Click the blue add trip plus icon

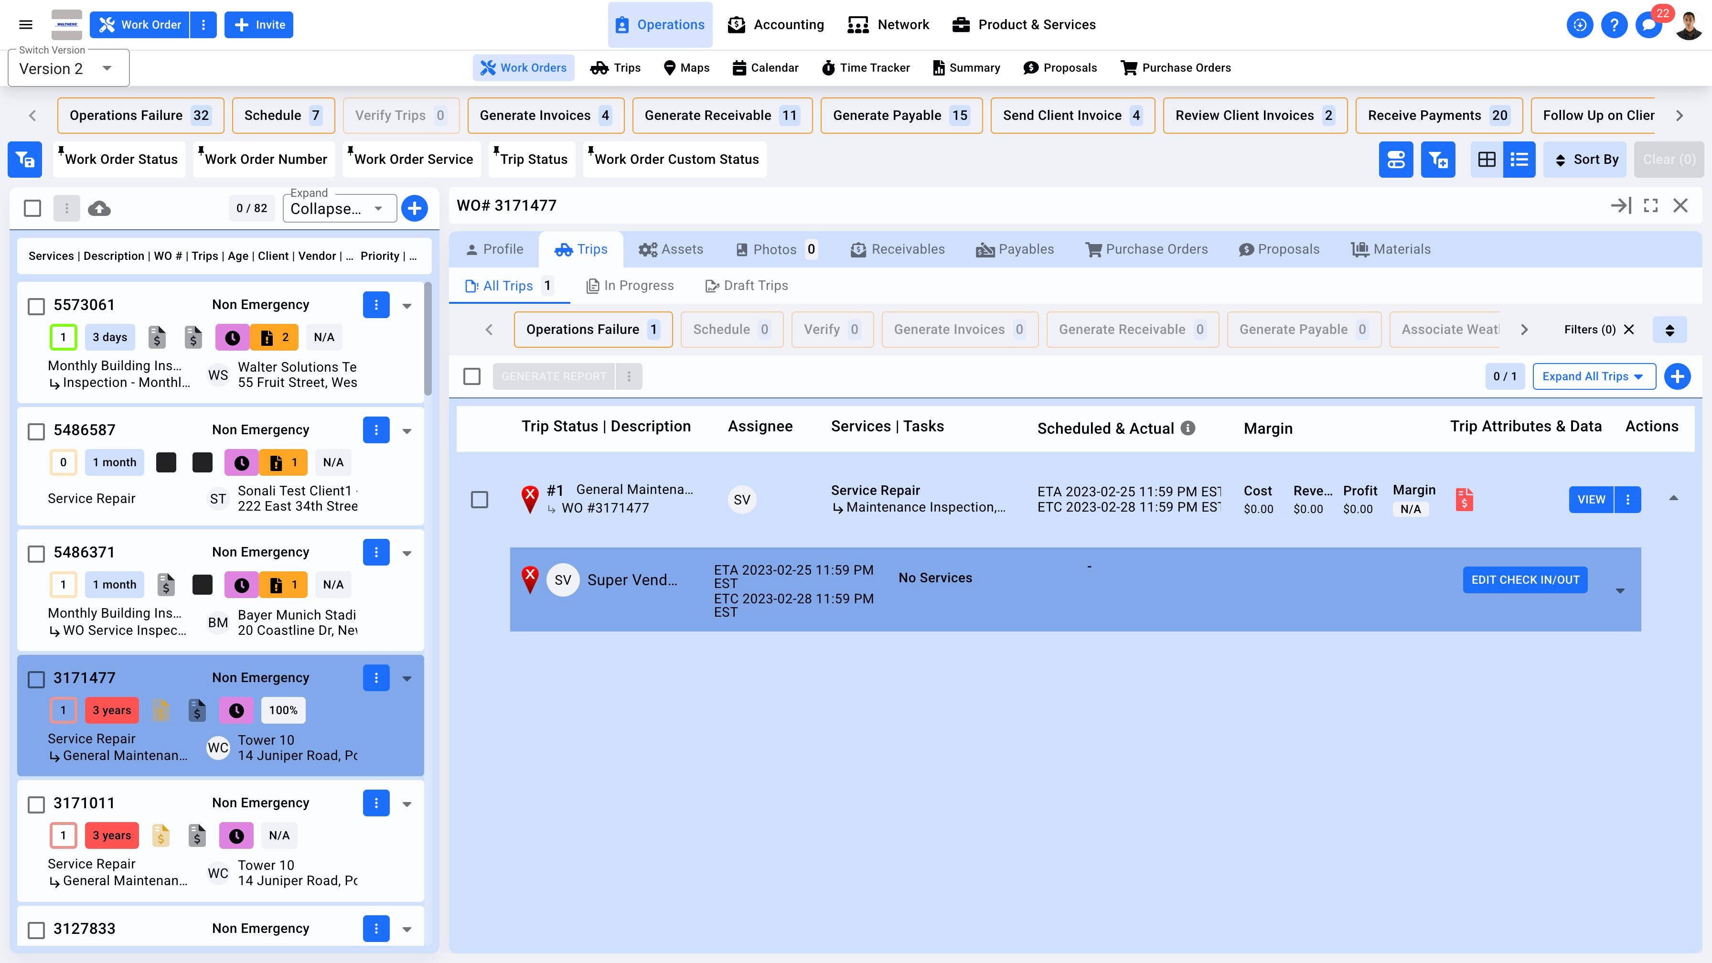tap(1678, 376)
